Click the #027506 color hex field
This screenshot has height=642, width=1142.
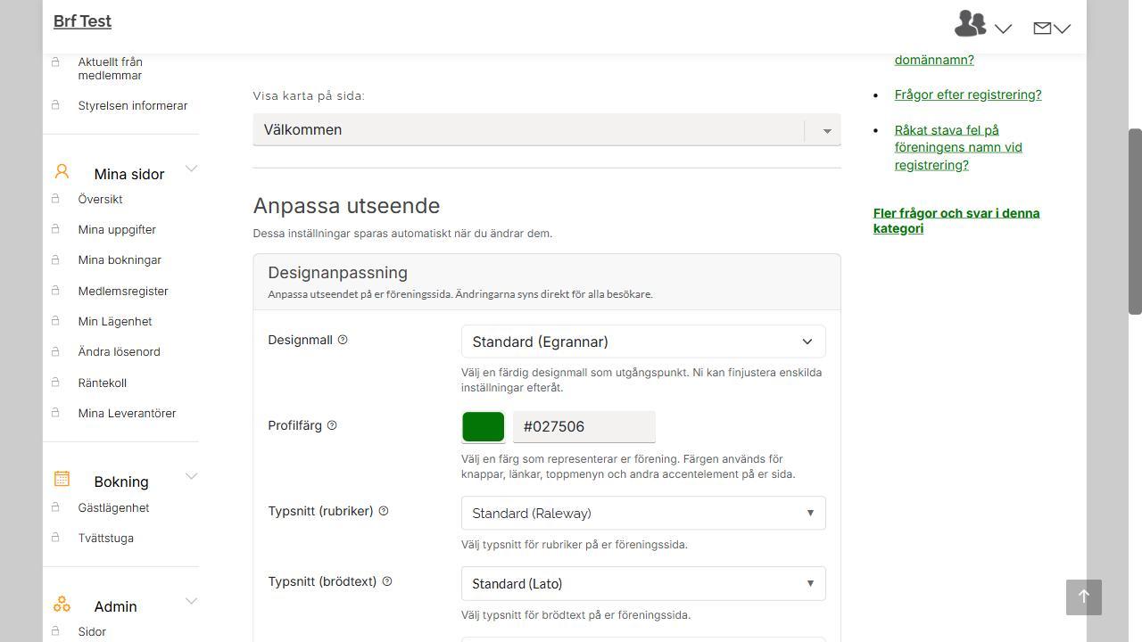(x=584, y=426)
